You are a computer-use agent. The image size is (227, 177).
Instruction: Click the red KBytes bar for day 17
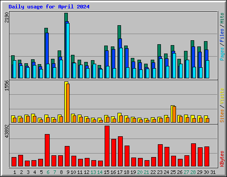pos(121,151)
